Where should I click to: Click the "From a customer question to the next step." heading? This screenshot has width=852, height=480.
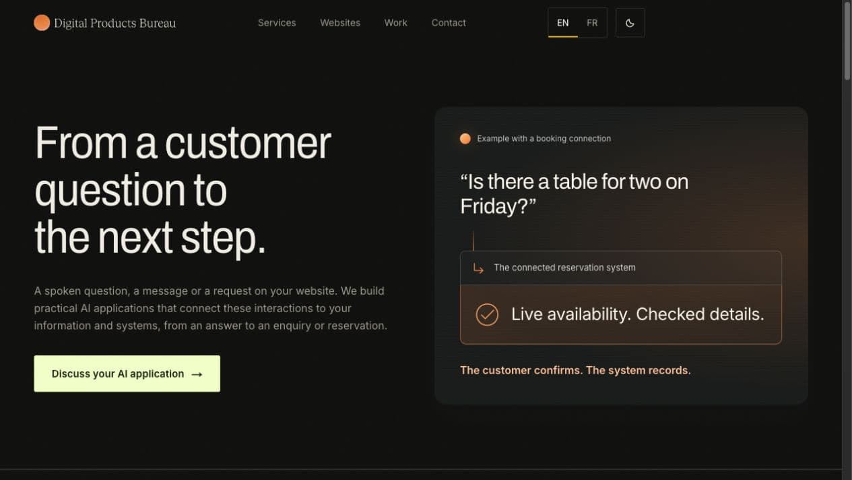tap(183, 190)
